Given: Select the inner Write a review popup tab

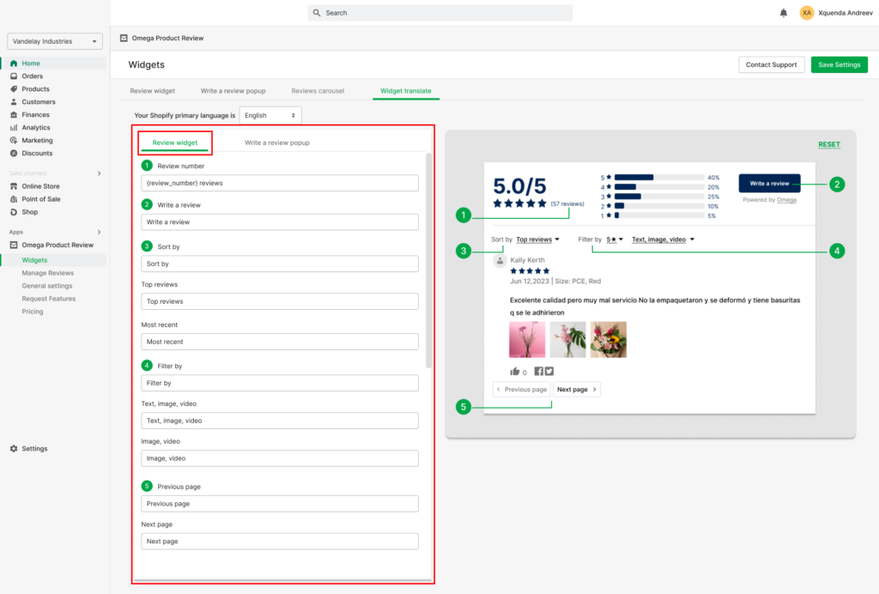Looking at the screenshot, I should coord(277,142).
